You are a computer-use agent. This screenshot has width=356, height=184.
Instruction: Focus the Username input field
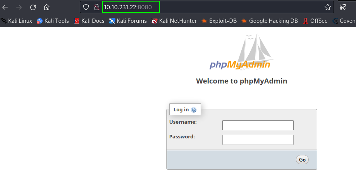coord(258,125)
